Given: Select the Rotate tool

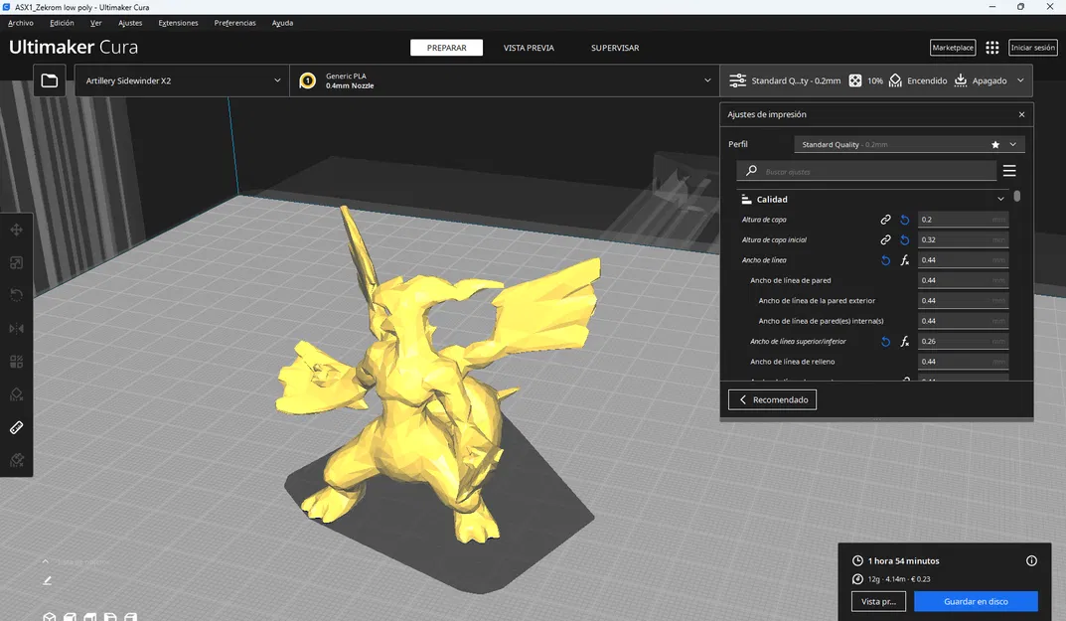Looking at the screenshot, I should pyautogui.click(x=16, y=294).
